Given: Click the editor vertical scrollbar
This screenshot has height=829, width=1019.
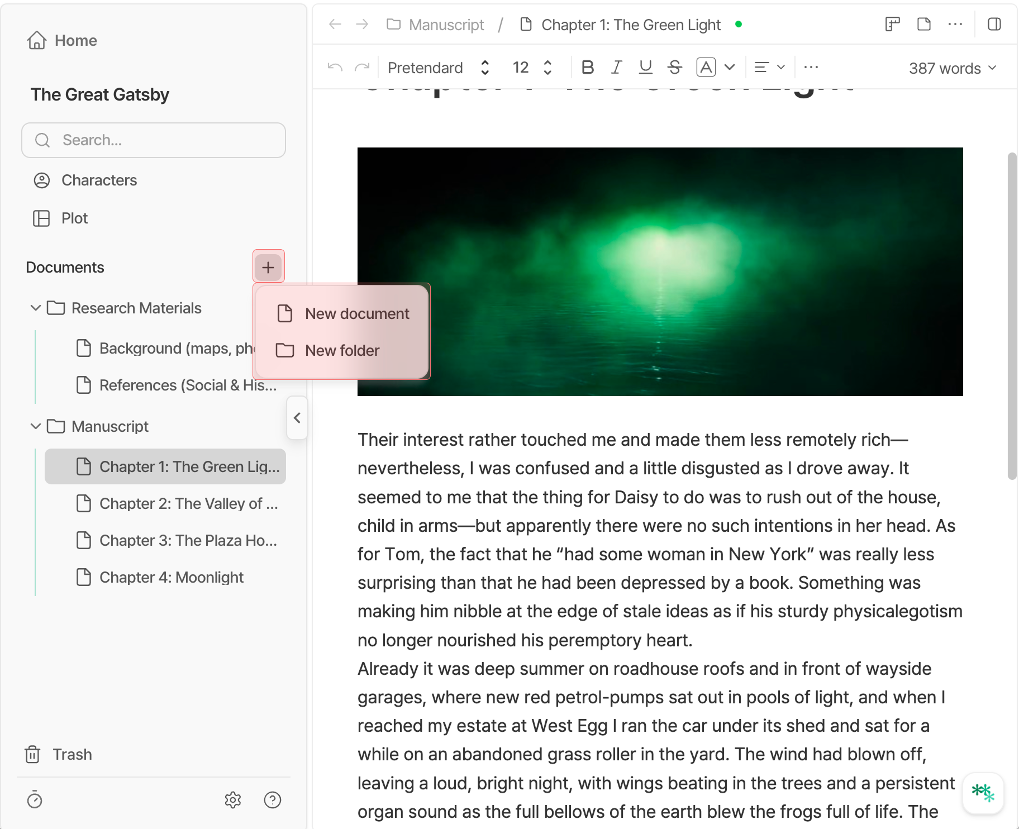Looking at the screenshot, I should point(1012,316).
